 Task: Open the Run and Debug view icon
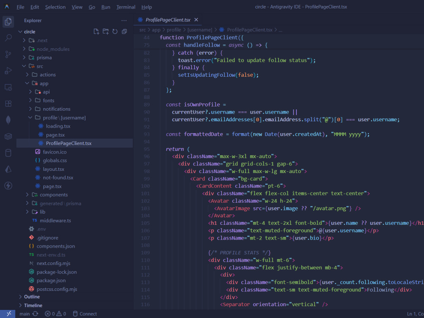click(x=8, y=71)
